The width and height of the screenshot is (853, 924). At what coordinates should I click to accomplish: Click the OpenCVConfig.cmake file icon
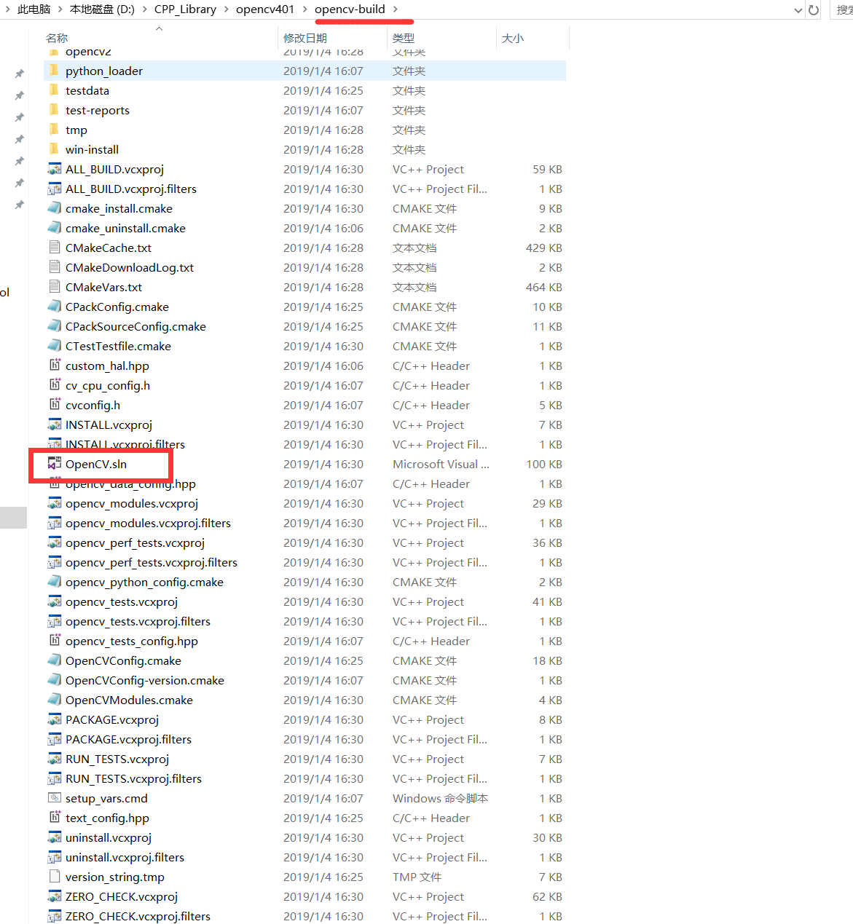coord(55,660)
